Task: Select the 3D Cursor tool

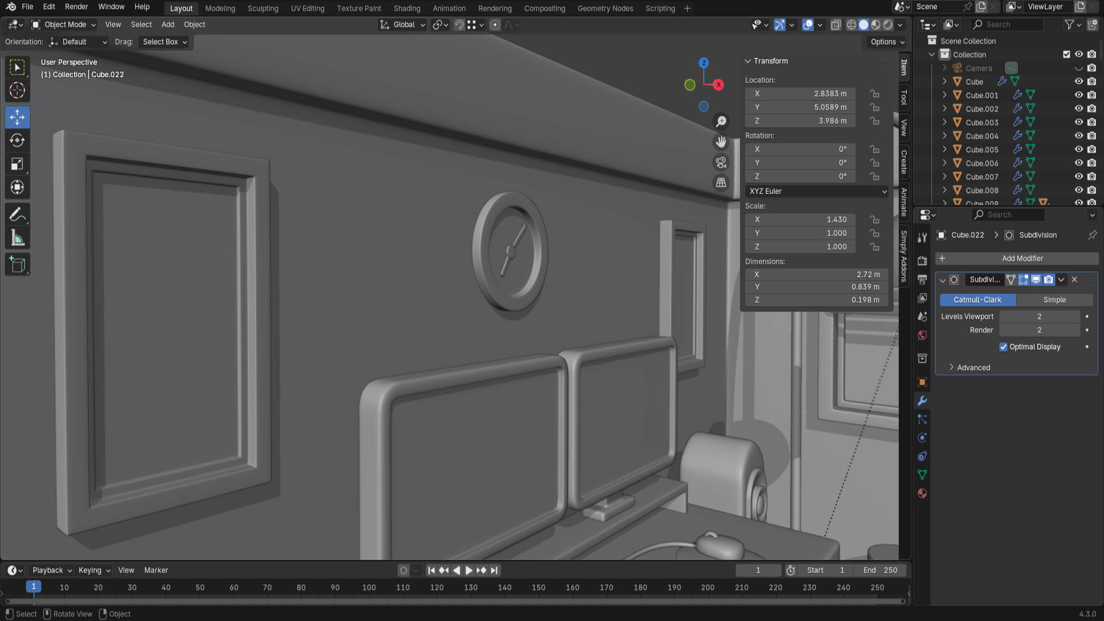Action: (17, 91)
